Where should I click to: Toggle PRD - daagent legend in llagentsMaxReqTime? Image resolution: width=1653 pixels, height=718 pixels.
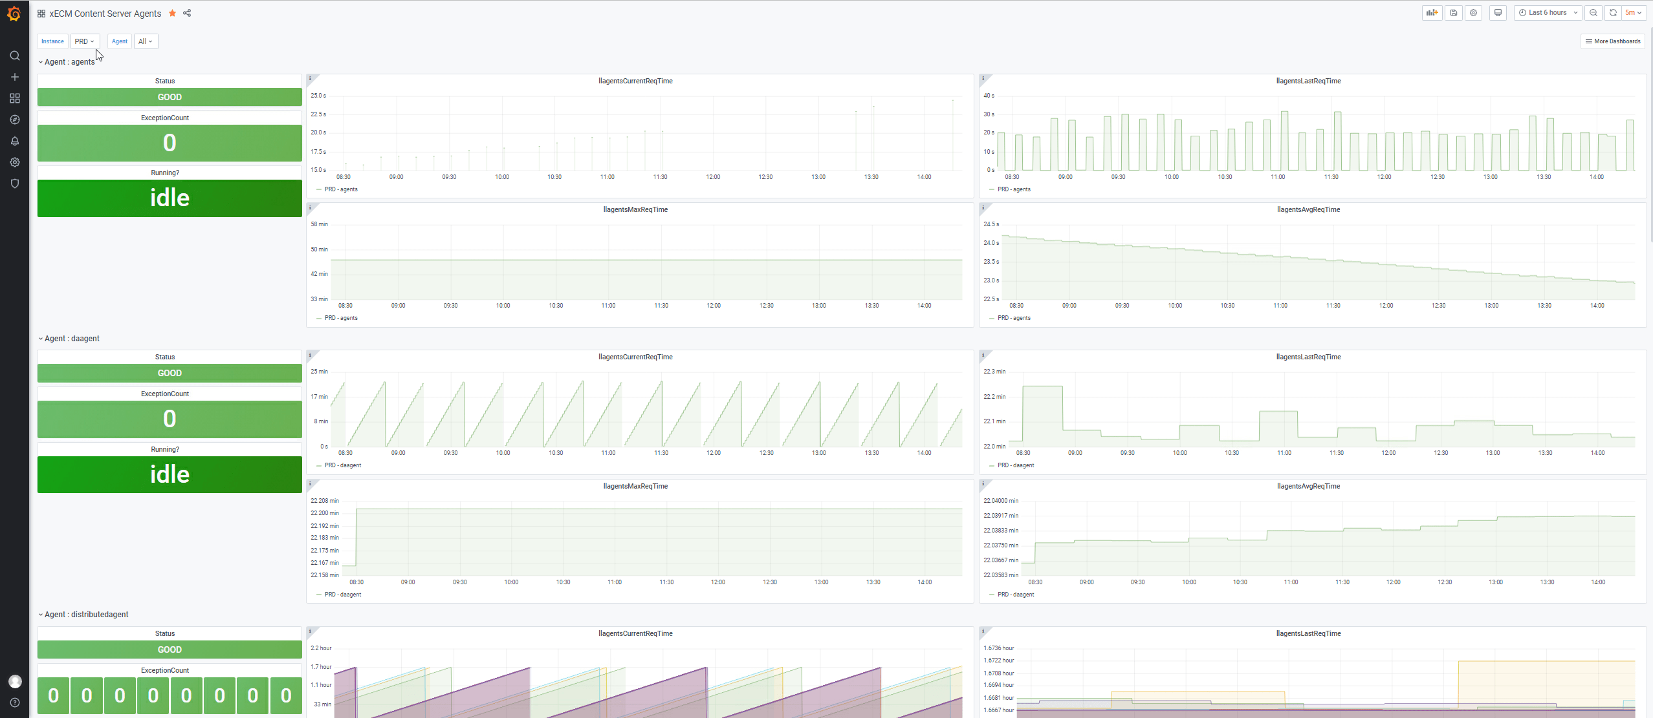tap(342, 595)
